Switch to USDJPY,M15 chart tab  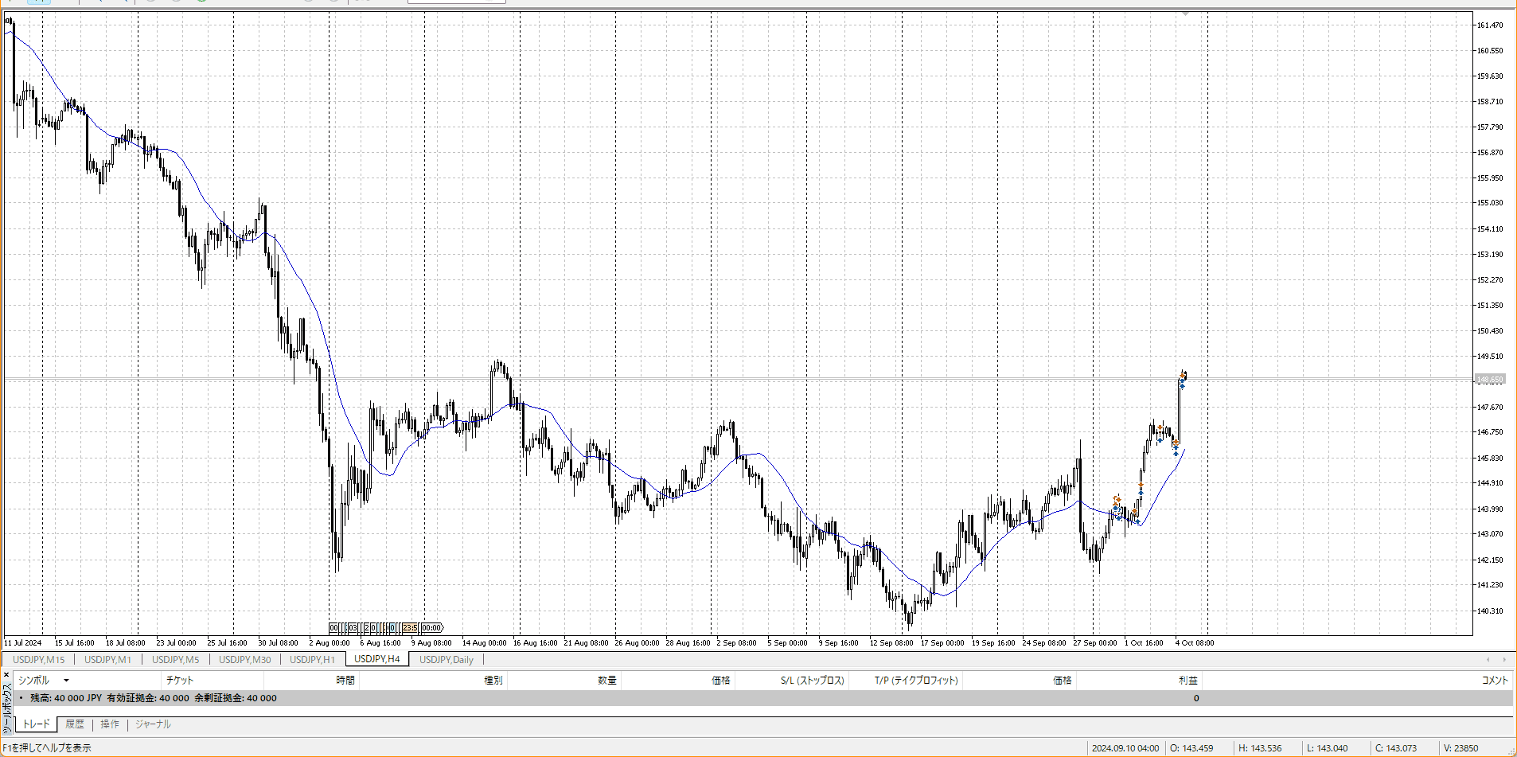coord(38,659)
